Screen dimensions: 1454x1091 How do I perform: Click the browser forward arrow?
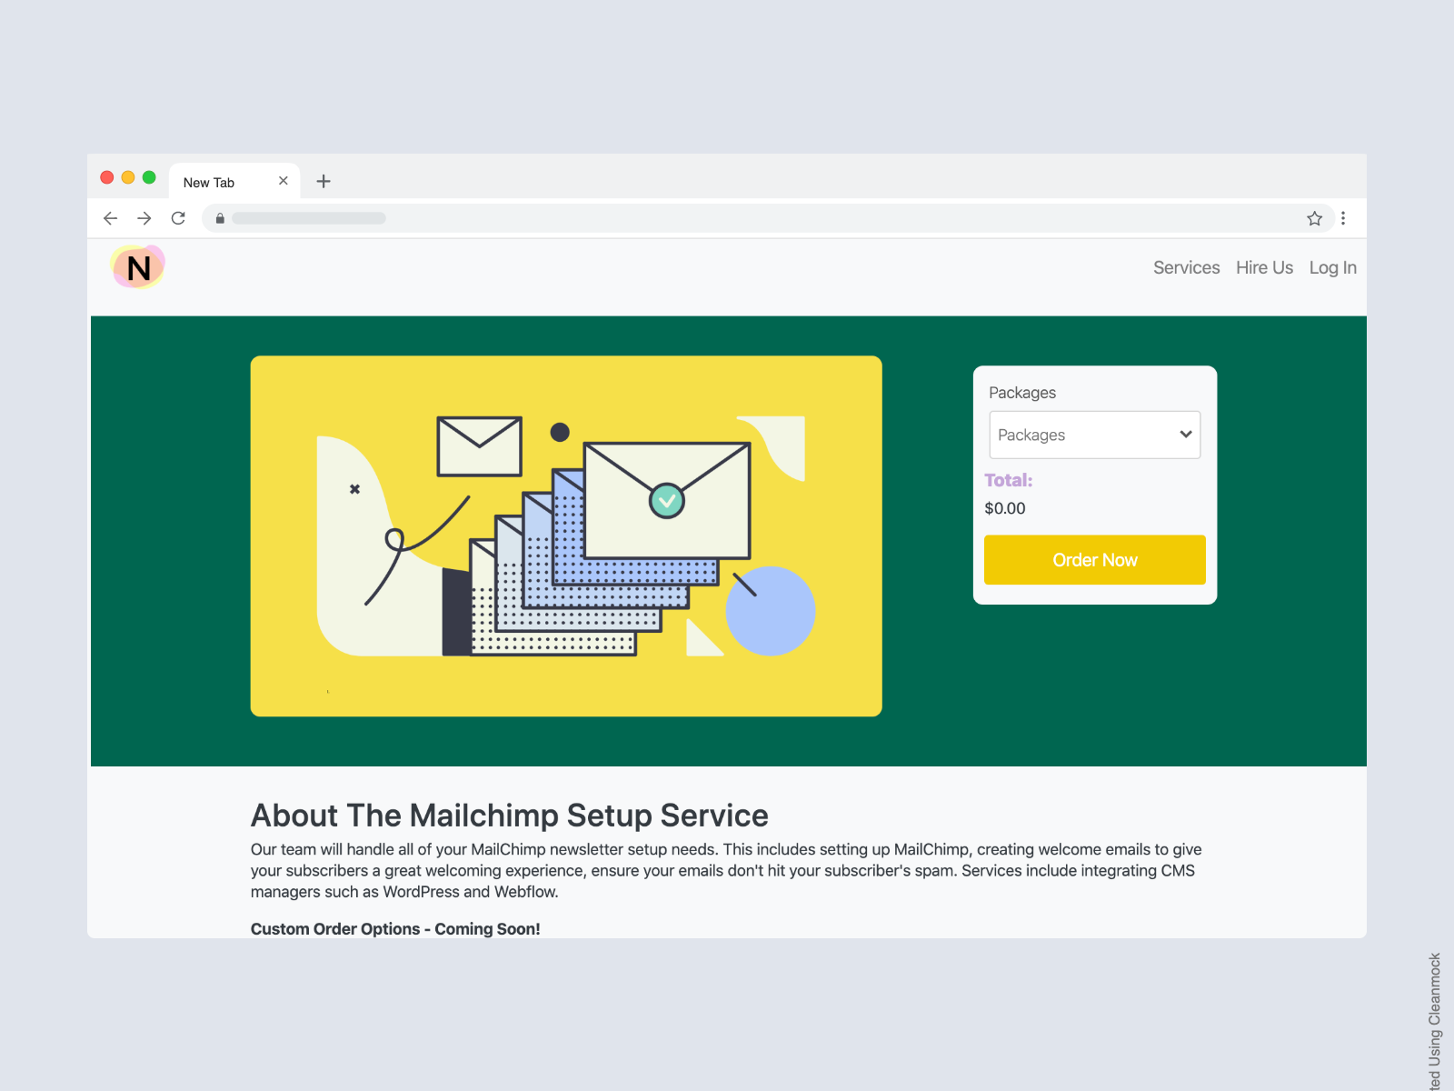tap(144, 218)
